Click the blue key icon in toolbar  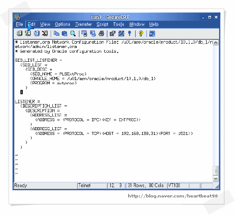point(130,33)
